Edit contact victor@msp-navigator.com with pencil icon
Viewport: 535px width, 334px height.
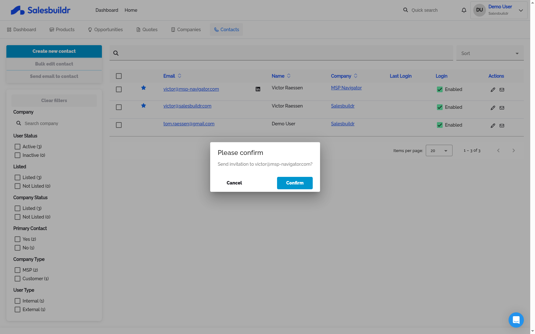[493, 90]
